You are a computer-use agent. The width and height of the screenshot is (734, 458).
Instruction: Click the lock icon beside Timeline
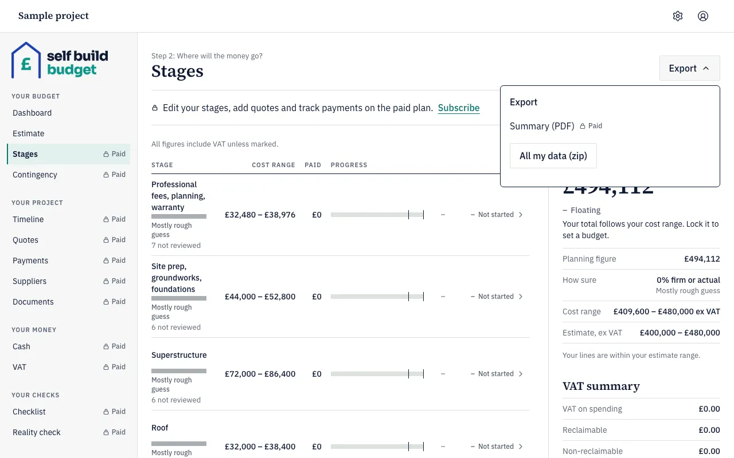[x=106, y=219]
